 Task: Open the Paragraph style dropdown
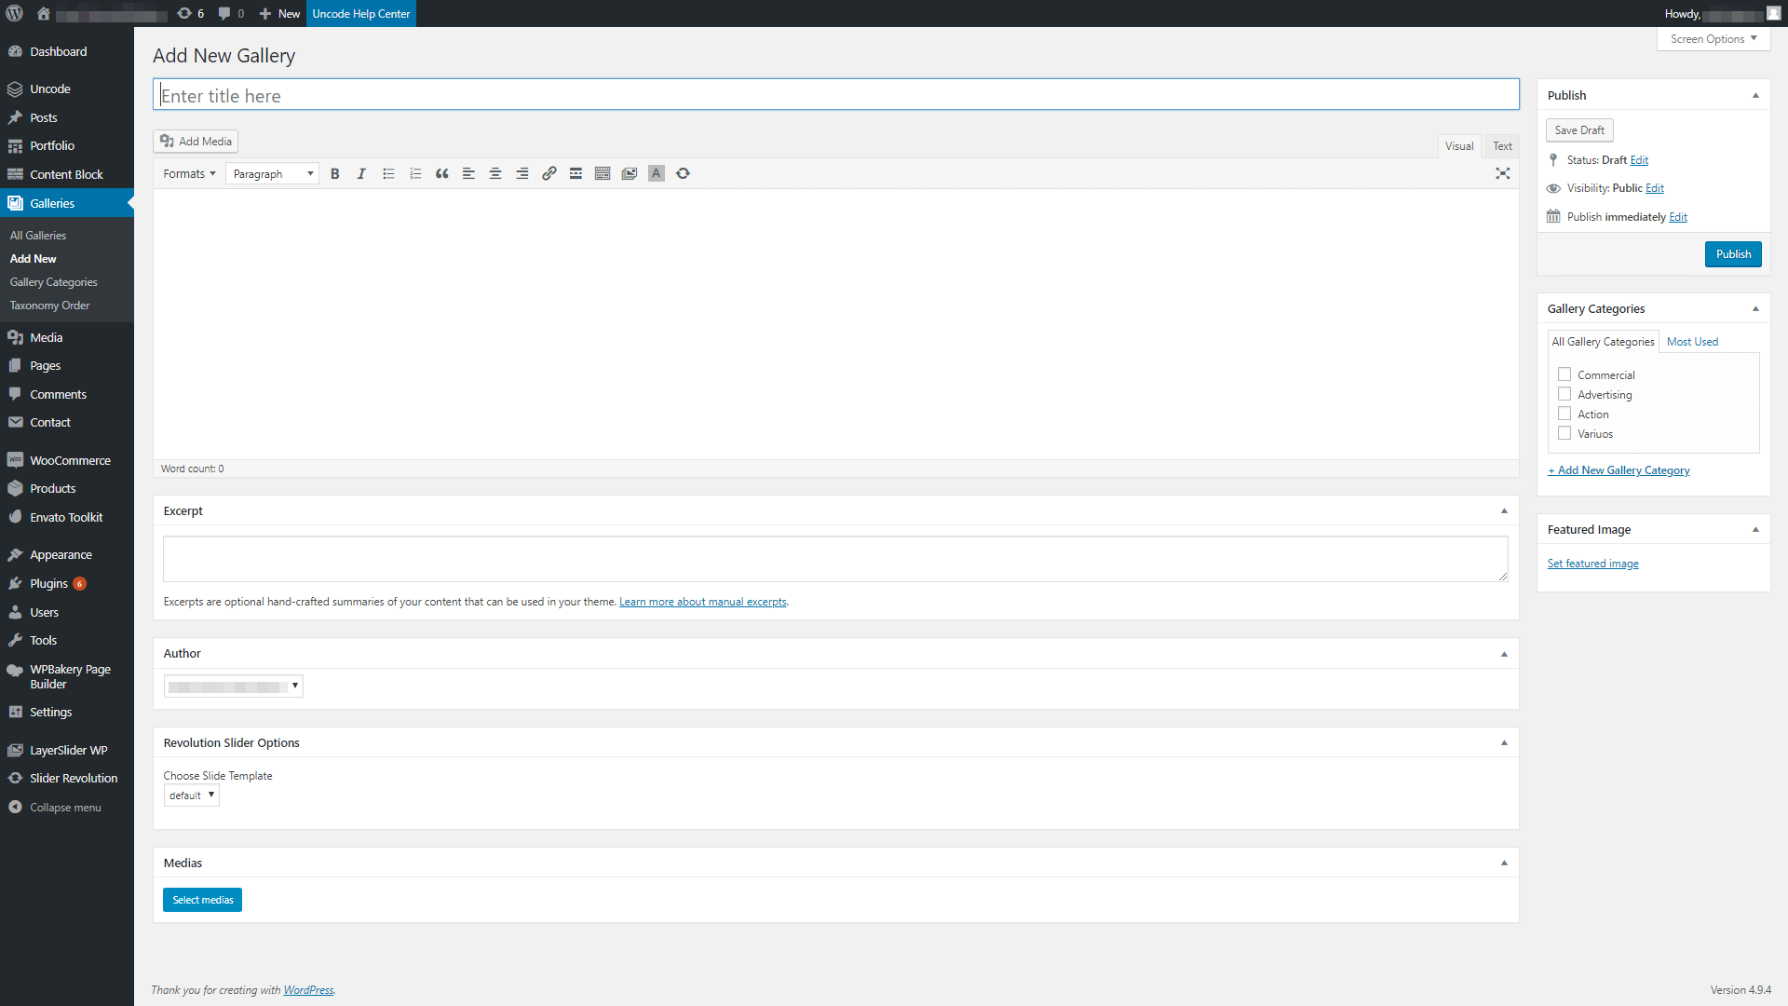pyautogui.click(x=272, y=173)
